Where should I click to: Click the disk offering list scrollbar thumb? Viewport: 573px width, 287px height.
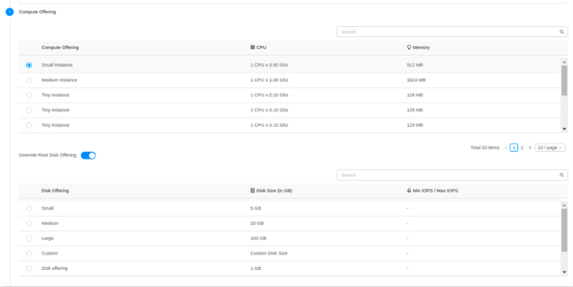click(564, 230)
